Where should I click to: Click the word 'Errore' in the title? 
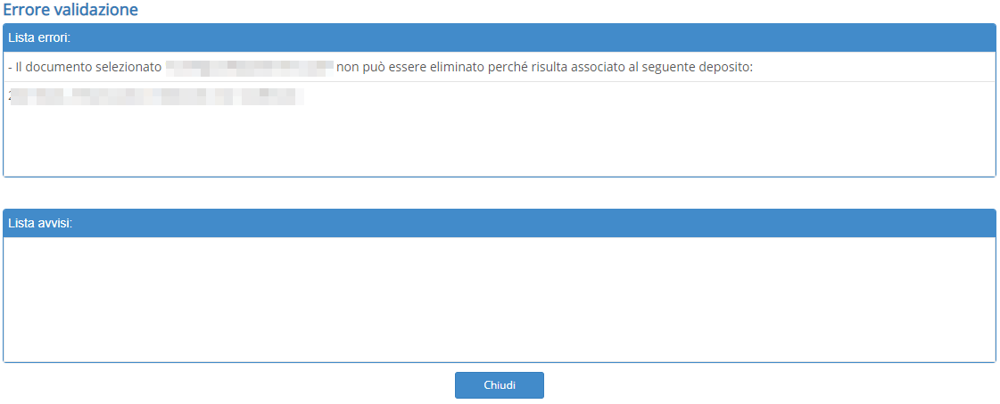click(27, 10)
